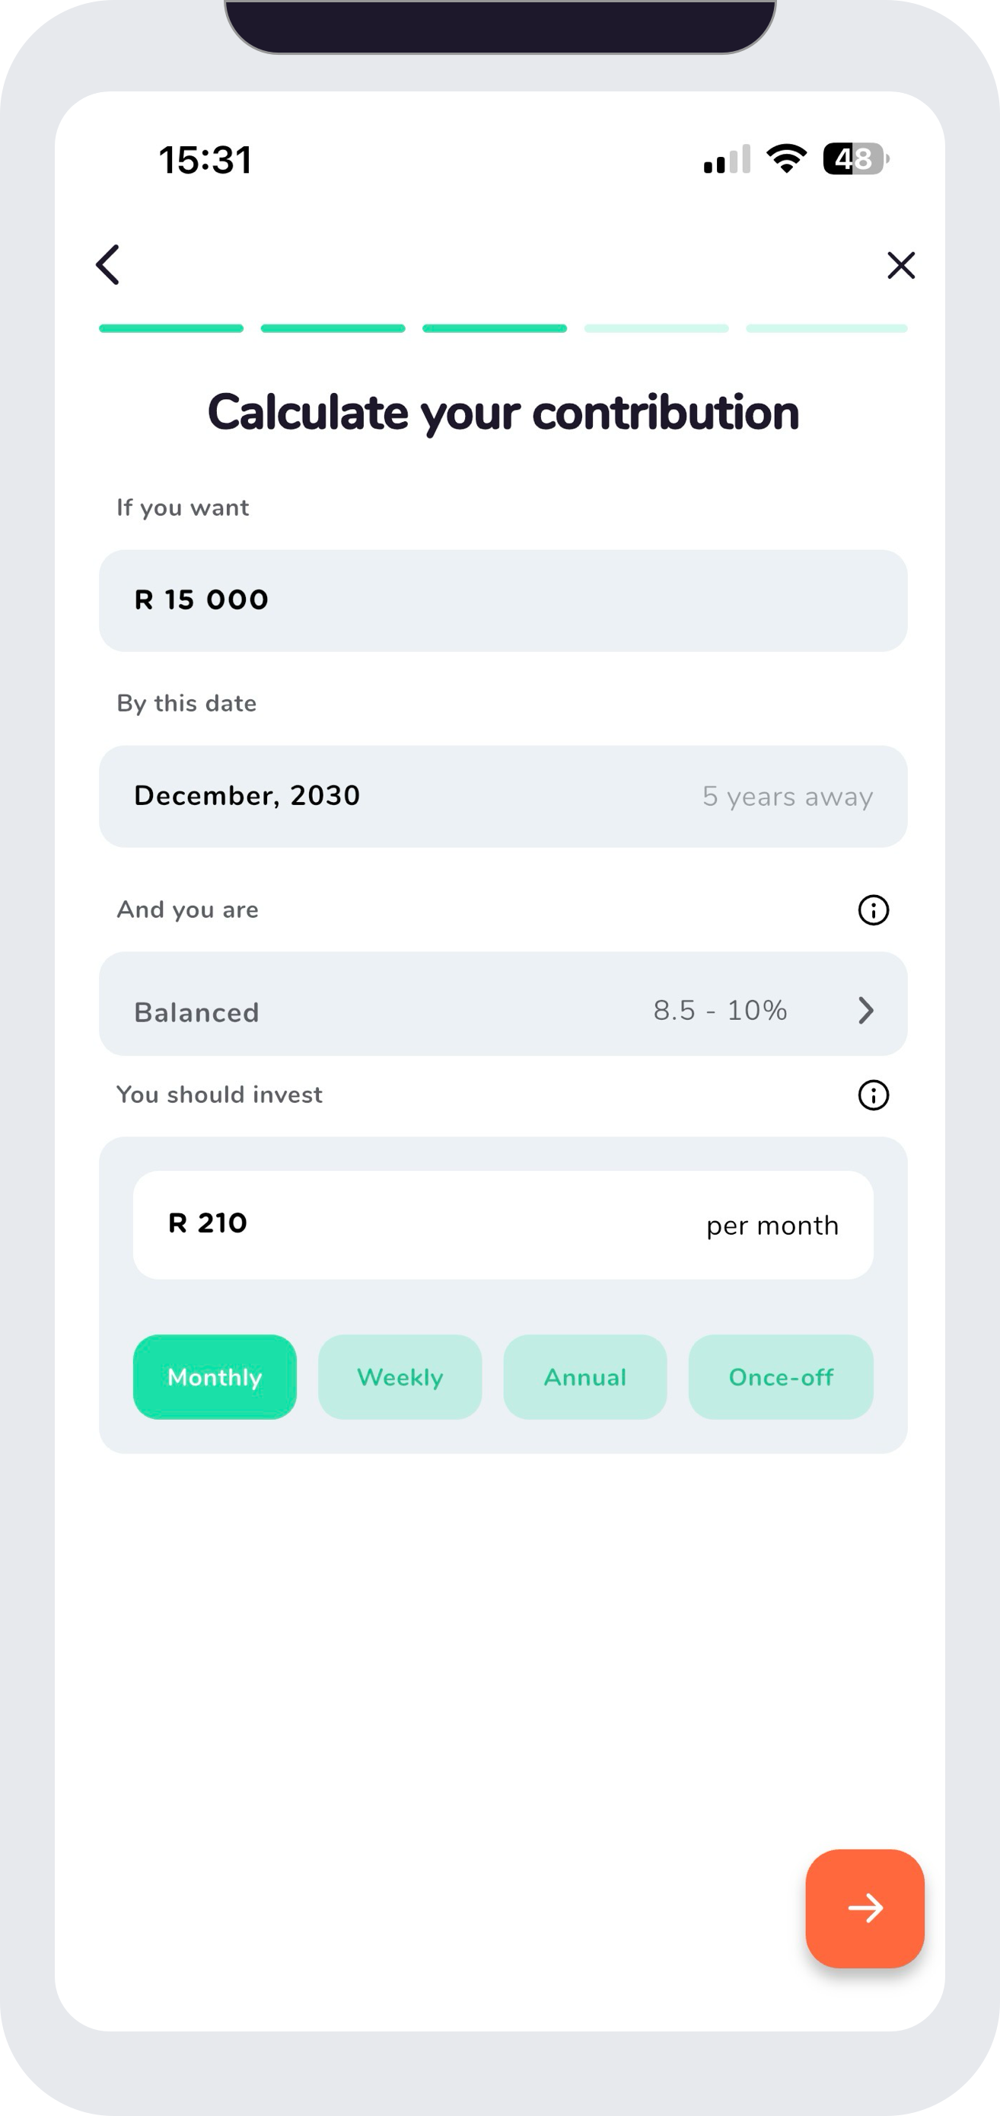The height and width of the screenshot is (2116, 1000).
Task: Choose the Once-off payment option
Action: [781, 1376]
